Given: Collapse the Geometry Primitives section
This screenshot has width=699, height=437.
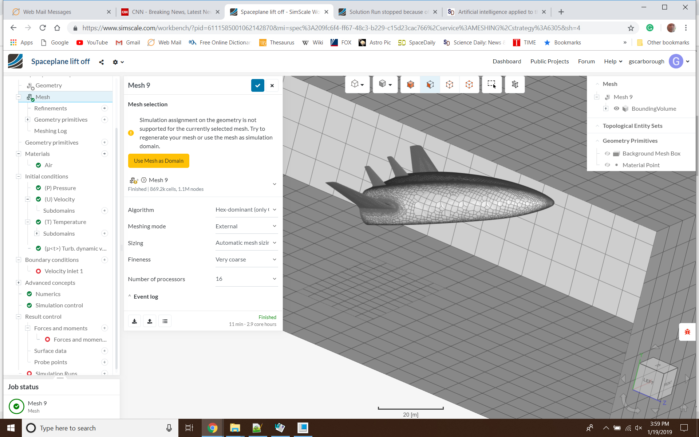Looking at the screenshot, I should (x=597, y=141).
